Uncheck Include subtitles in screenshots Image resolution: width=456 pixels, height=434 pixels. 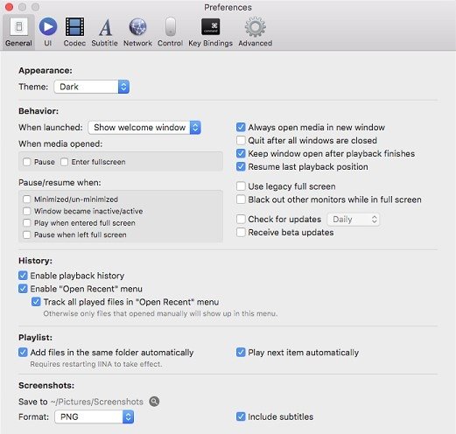tap(241, 416)
